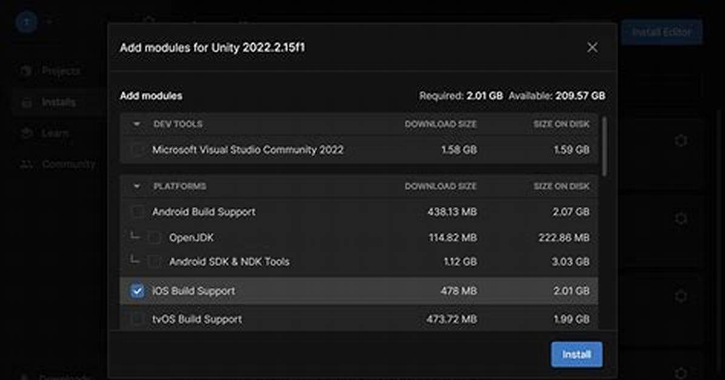Click the module list scrollbar
This screenshot has width=725, height=380.
(x=604, y=145)
